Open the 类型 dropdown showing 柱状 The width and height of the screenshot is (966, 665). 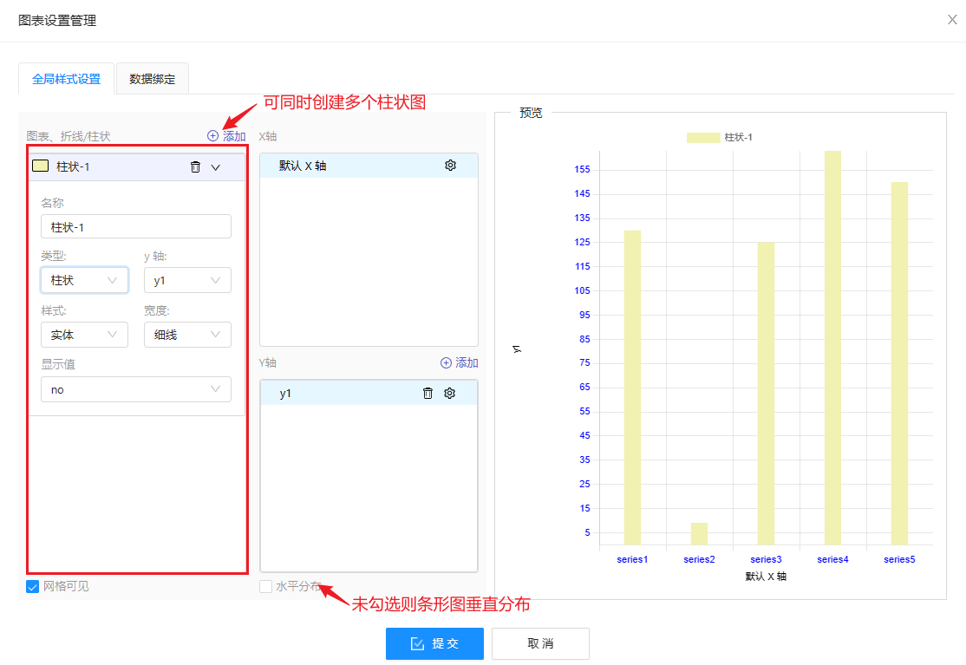(84, 280)
